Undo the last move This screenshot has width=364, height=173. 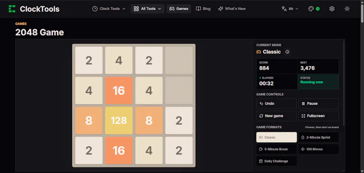point(276,103)
